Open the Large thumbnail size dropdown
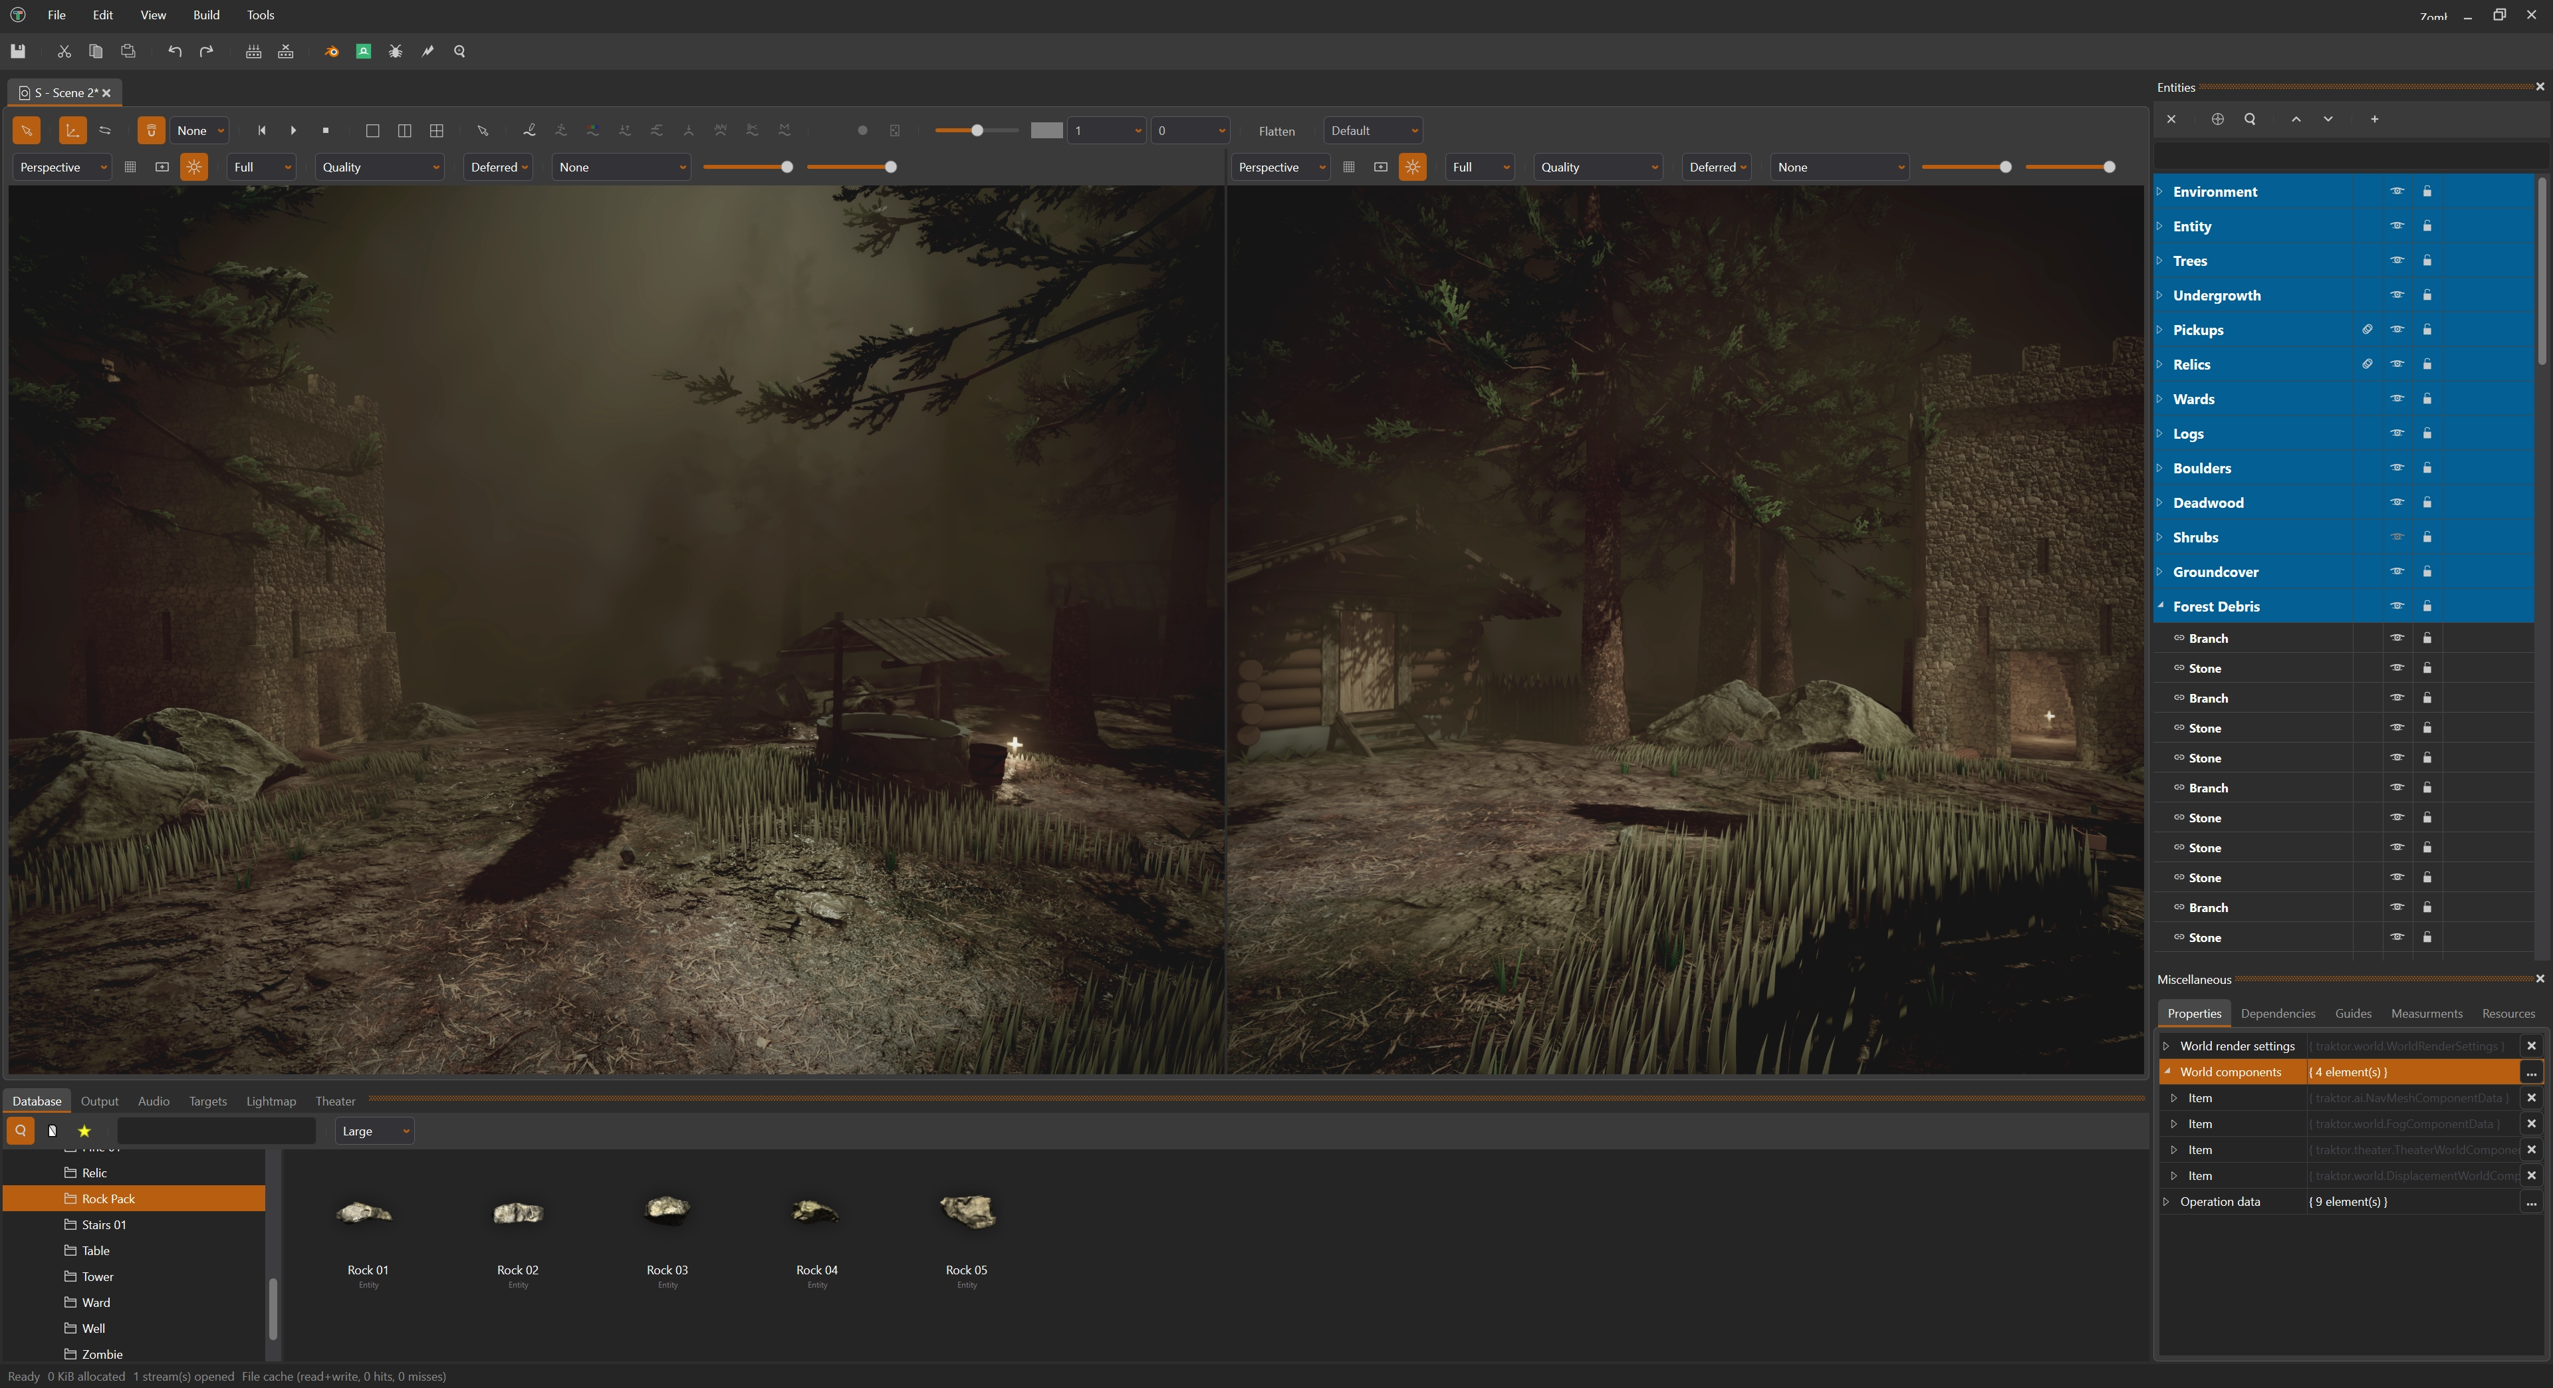 point(374,1131)
